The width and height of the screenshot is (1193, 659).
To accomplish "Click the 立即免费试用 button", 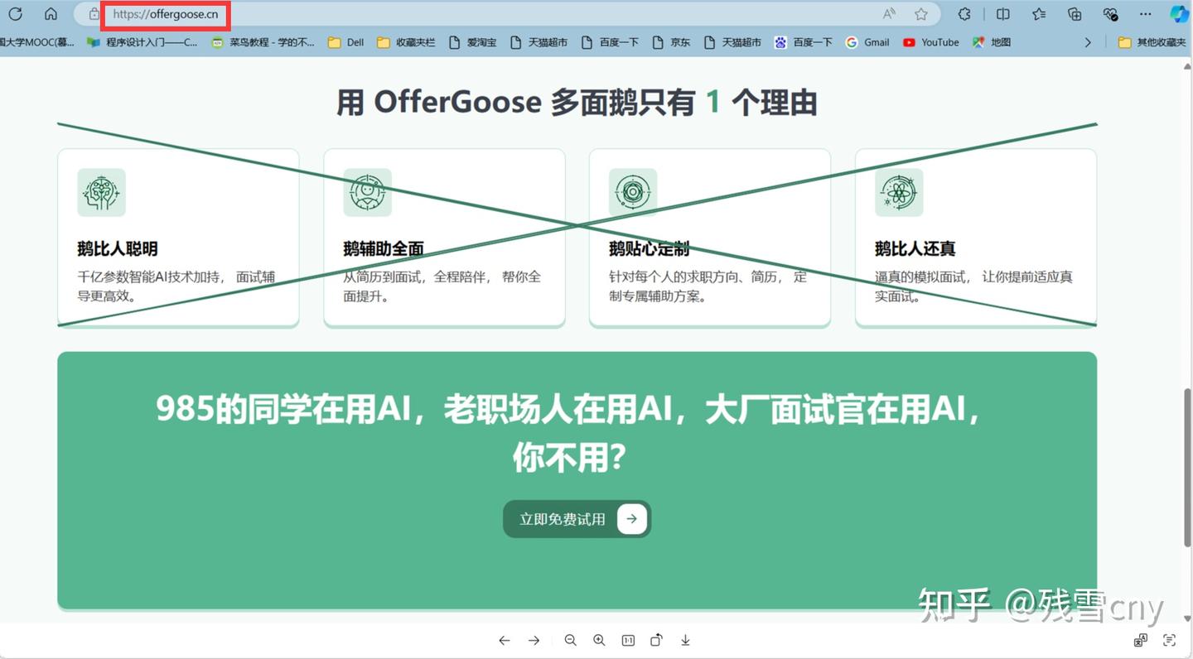I will click(577, 519).
